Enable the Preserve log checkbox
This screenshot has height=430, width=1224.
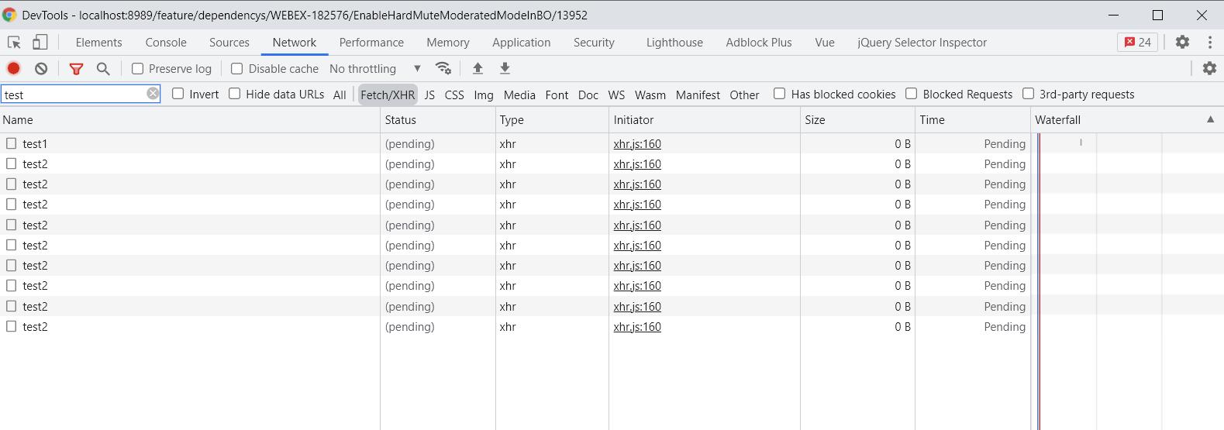coord(138,69)
